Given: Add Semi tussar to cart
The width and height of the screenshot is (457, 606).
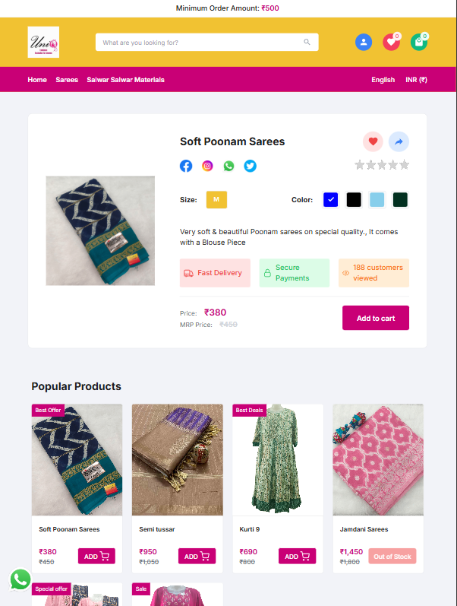Looking at the screenshot, I should pyautogui.click(x=197, y=557).
